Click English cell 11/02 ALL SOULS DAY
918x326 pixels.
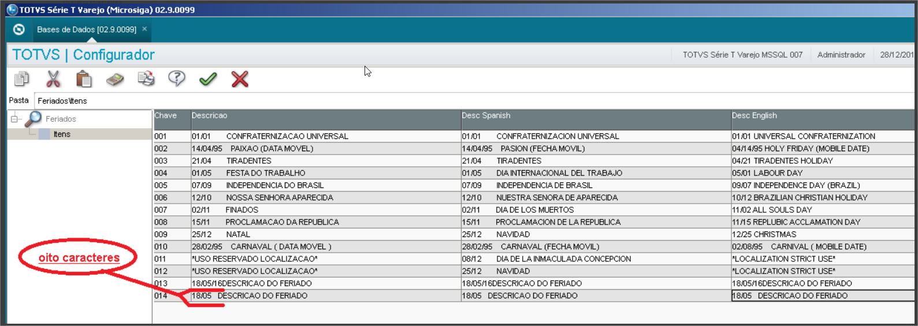(x=823, y=209)
